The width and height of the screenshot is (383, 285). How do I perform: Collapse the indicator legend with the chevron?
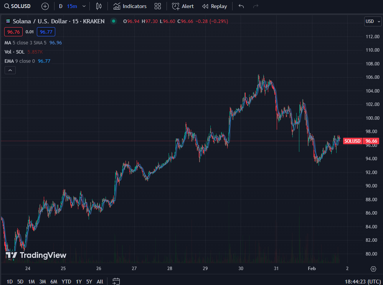point(10,70)
